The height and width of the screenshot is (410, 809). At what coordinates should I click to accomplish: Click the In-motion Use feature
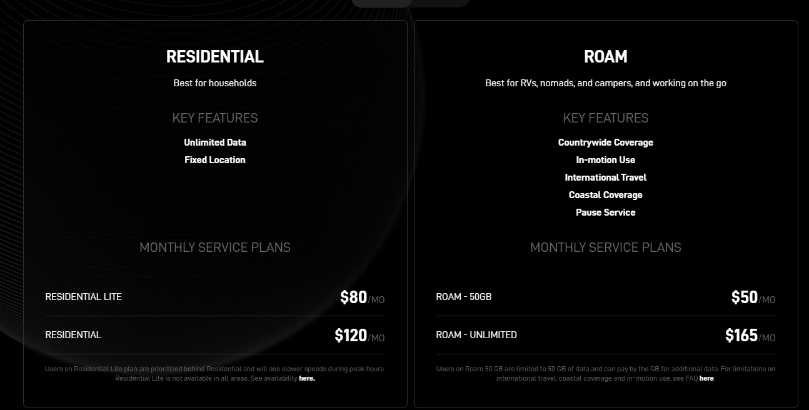click(606, 160)
